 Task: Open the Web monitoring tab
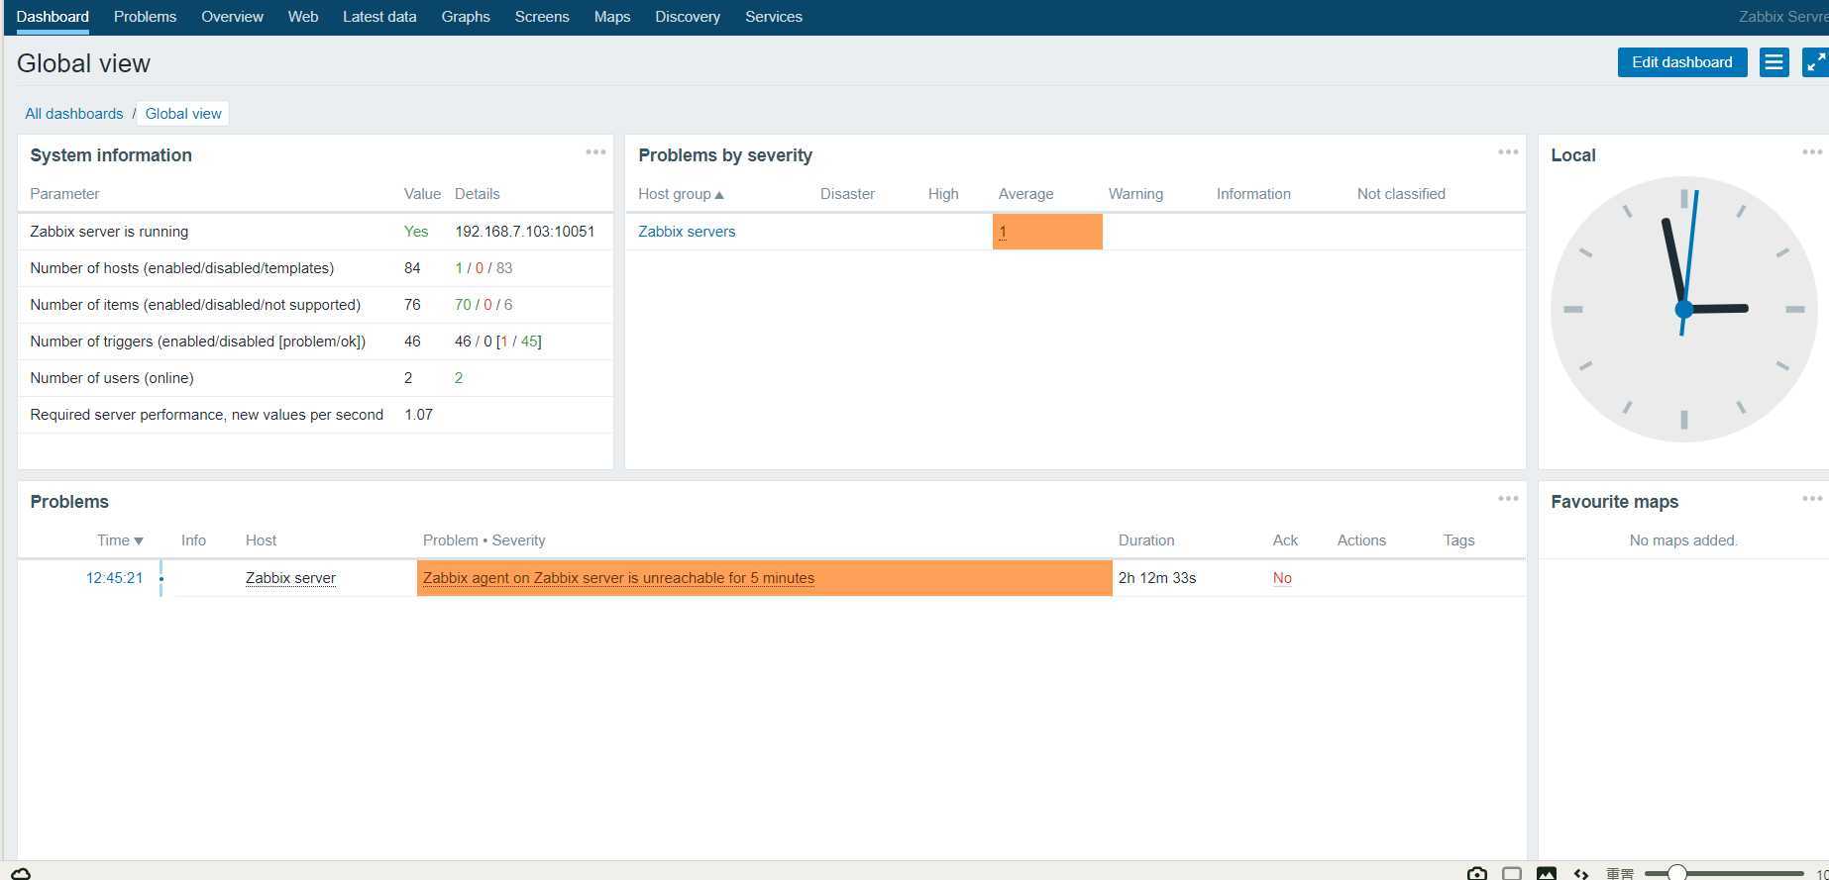[x=303, y=17]
